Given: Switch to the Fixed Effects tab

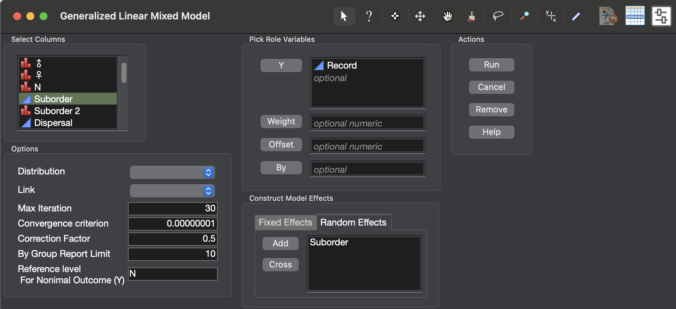Looking at the screenshot, I should tap(285, 222).
